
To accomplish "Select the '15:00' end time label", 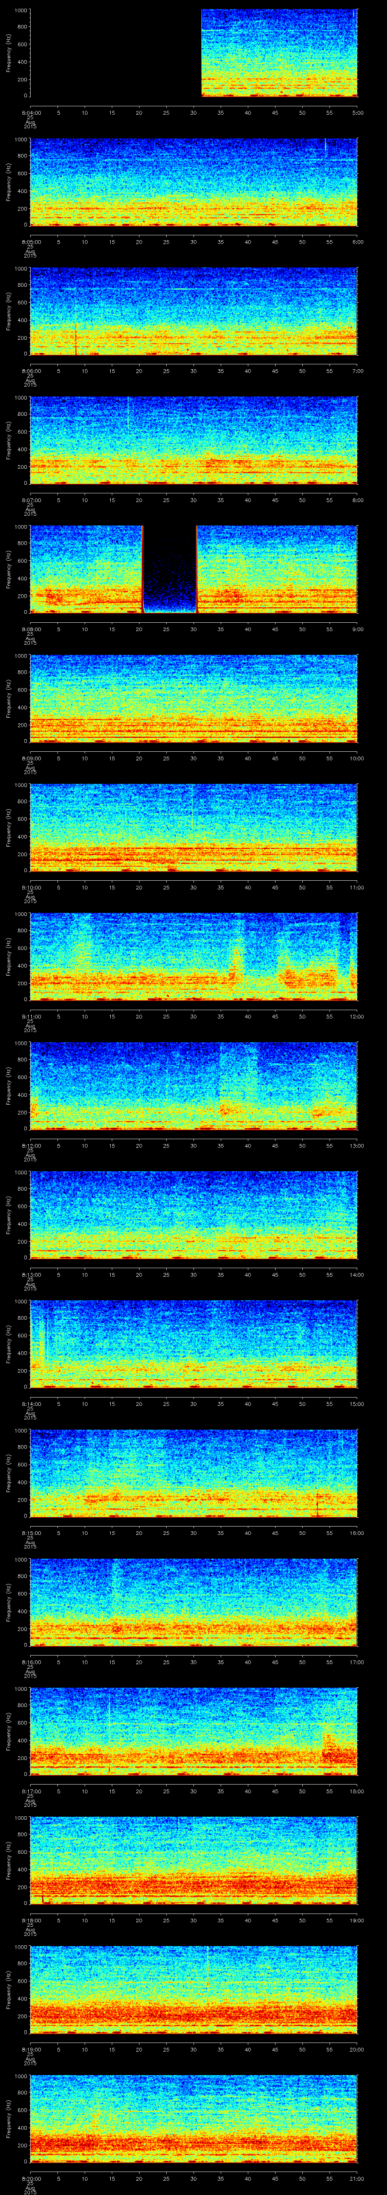I will point(356,1404).
